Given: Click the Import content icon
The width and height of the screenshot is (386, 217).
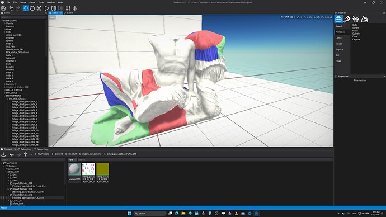Looking at the screenshot, I should tap(3, 154).
